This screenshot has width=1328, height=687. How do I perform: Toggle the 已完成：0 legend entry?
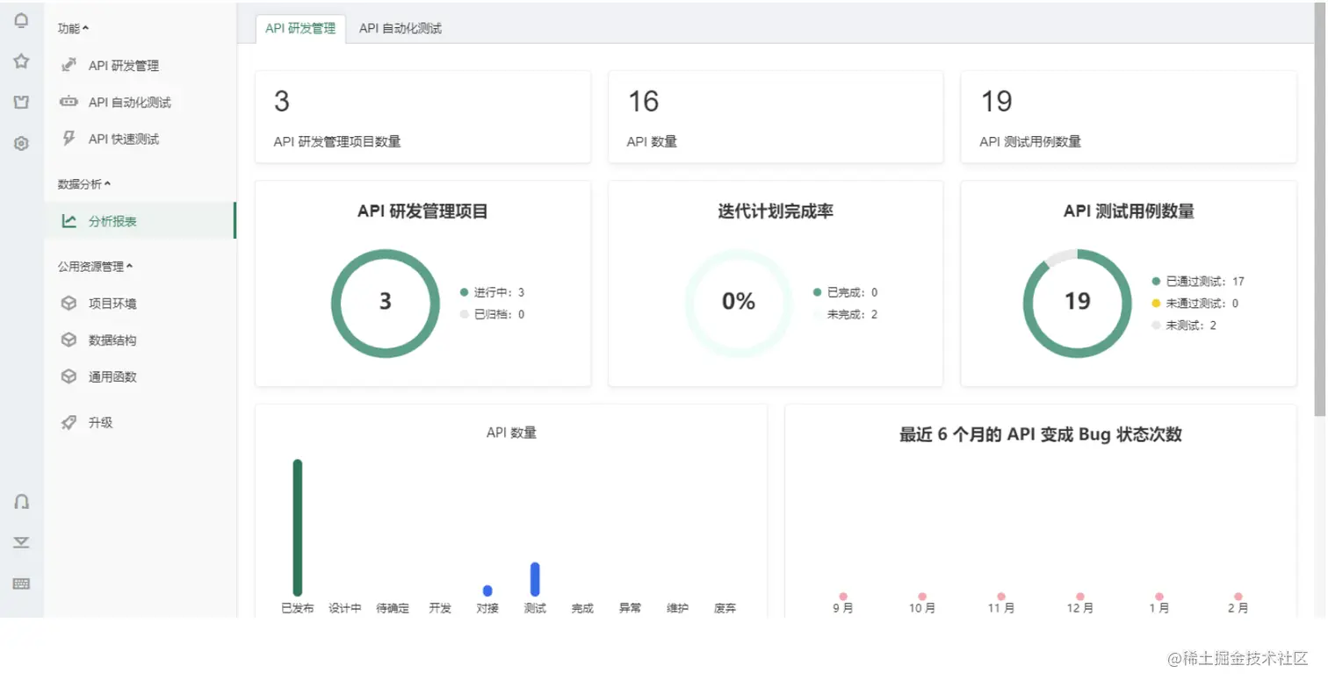(846, 292)
